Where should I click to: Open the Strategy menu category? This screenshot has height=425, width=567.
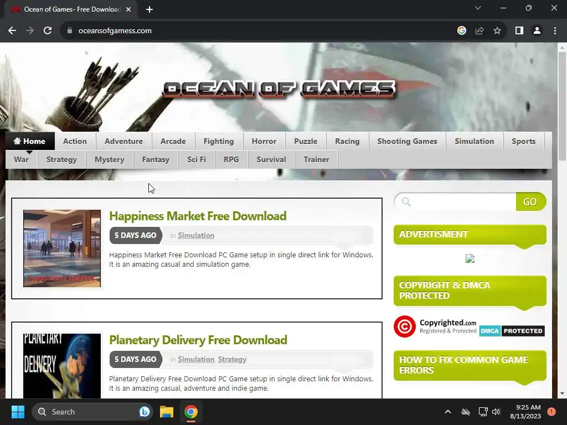(x=61, y=160)
